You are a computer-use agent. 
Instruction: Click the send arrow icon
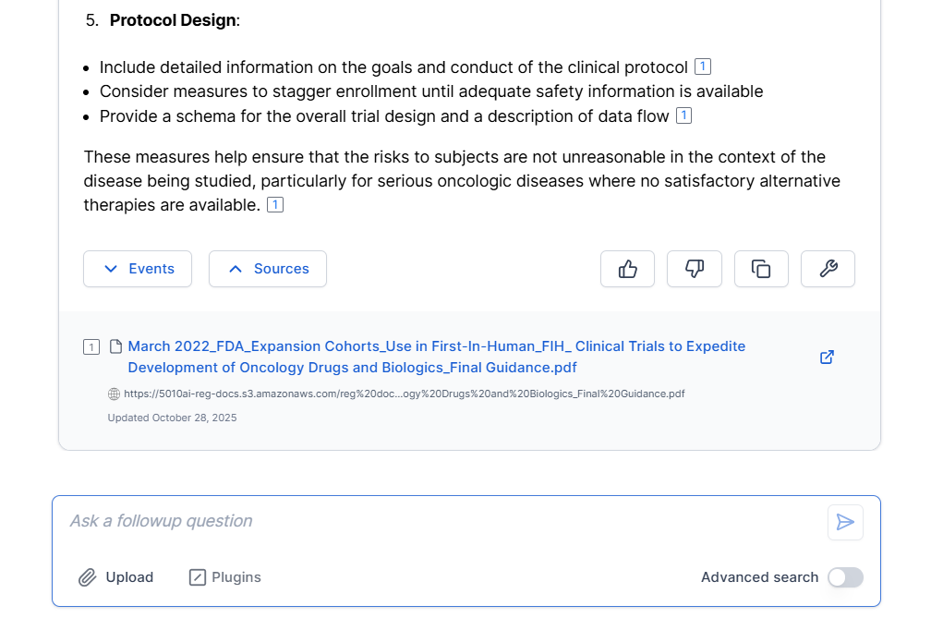click(845, 522)
